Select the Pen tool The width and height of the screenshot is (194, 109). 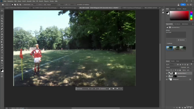click(2, 50)
